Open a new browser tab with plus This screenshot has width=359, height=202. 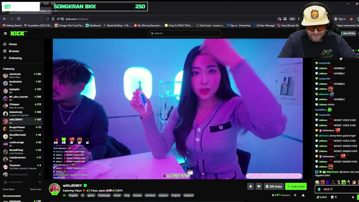coord(56,11)
